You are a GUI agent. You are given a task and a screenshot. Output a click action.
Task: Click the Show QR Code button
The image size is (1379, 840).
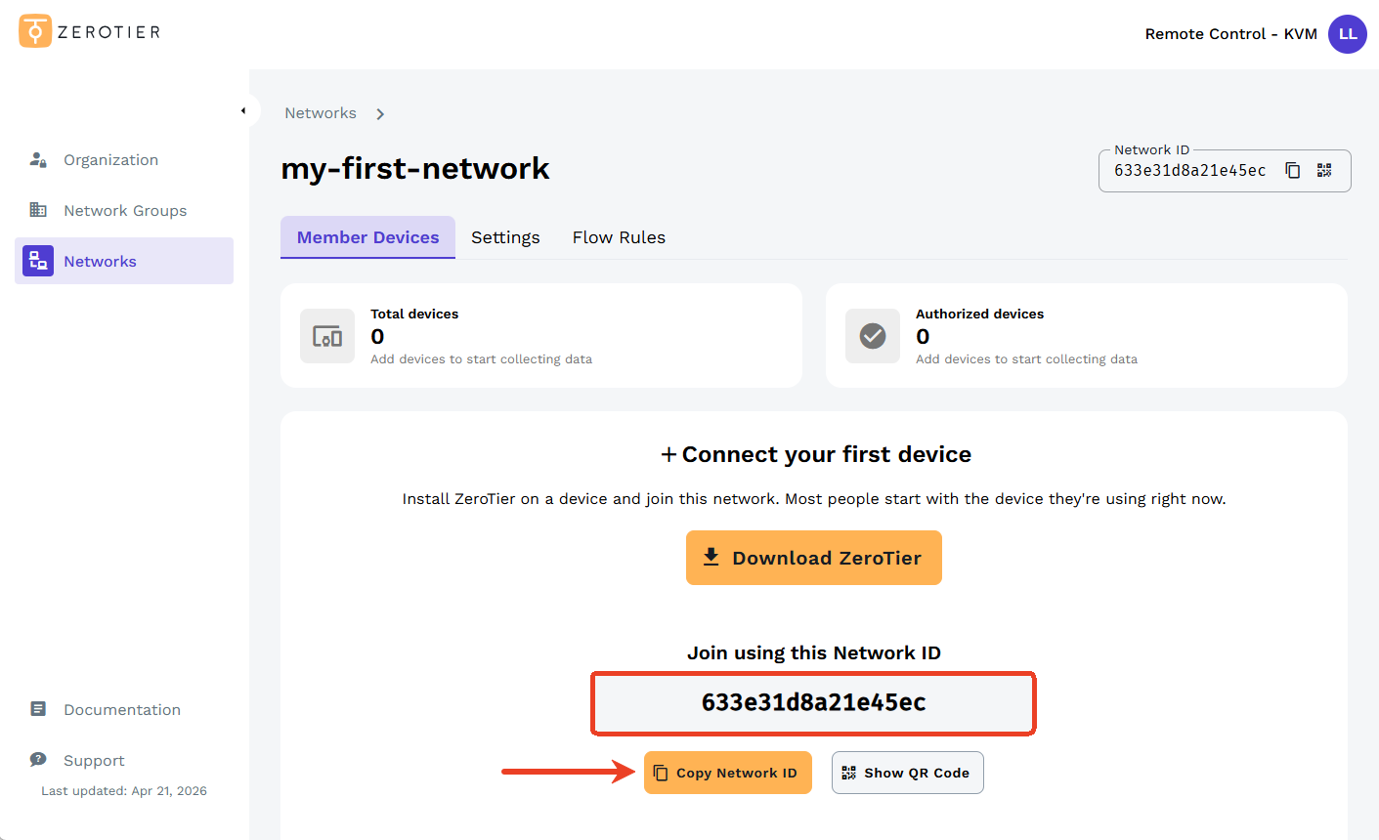(x=907, y=772)
